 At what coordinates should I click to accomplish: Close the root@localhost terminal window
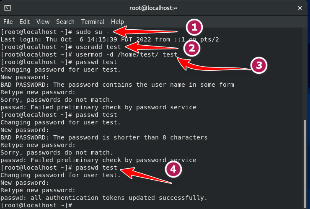pyautogui.click(x=300, y=8)
